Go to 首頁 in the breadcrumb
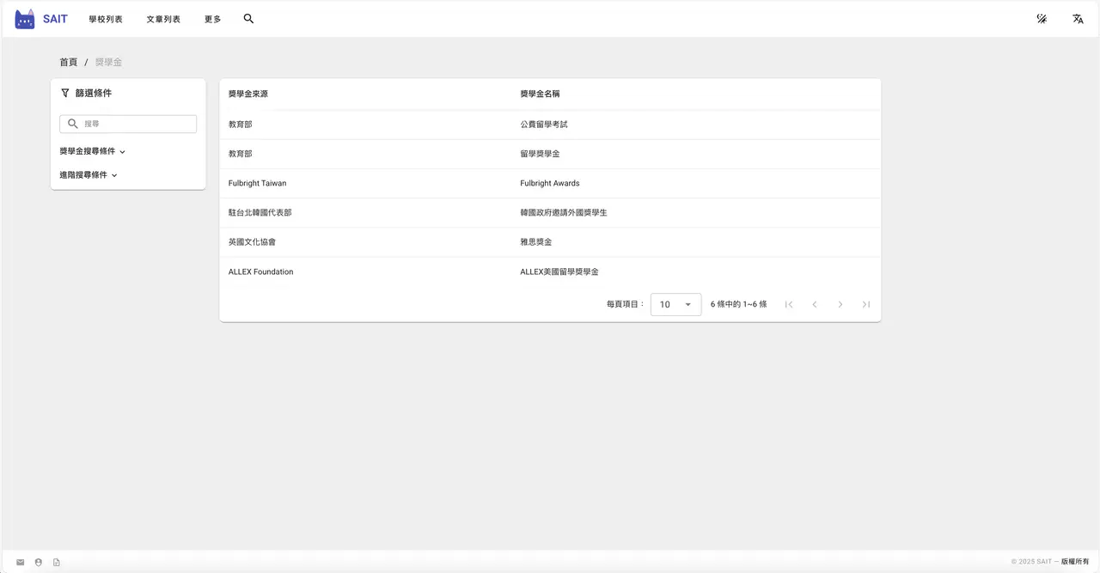This screenshot has width=1100, height=573. (69, 63)
